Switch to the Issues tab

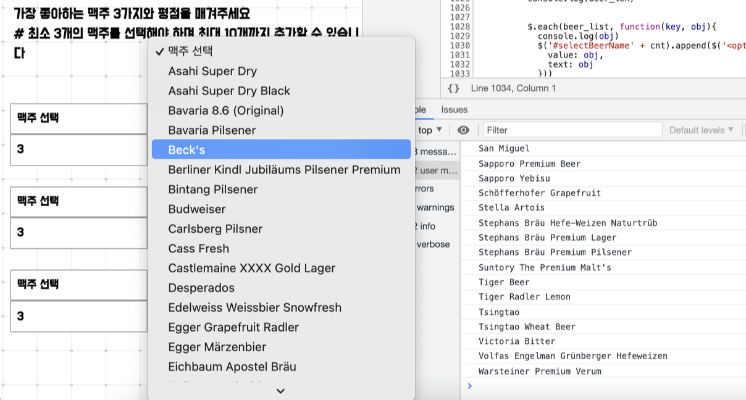point(454,109)
